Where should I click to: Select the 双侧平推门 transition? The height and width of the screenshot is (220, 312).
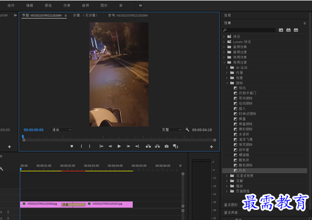pos(248,93)
